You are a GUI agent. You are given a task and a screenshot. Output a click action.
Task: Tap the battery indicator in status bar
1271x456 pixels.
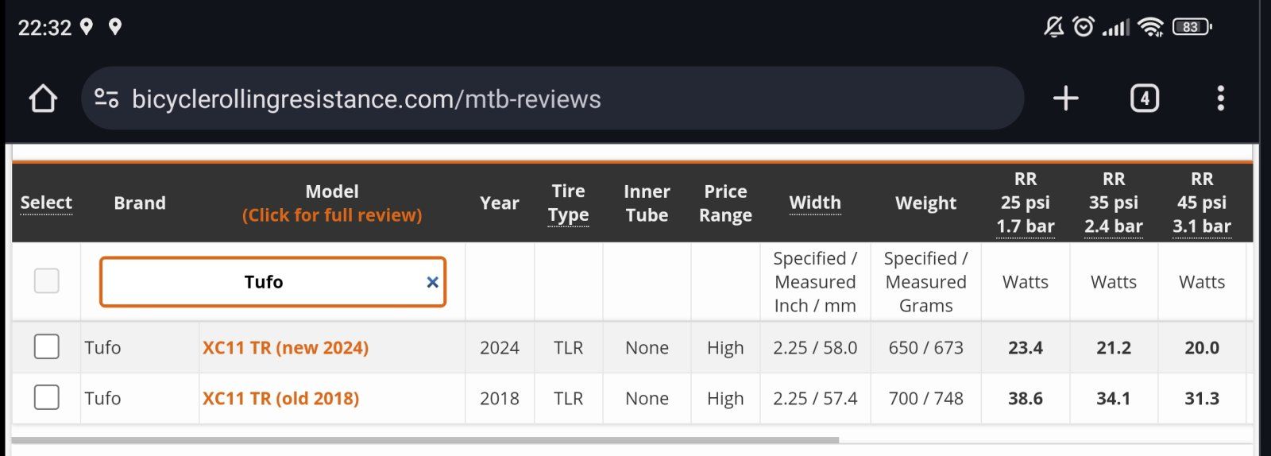(1191, 27)
